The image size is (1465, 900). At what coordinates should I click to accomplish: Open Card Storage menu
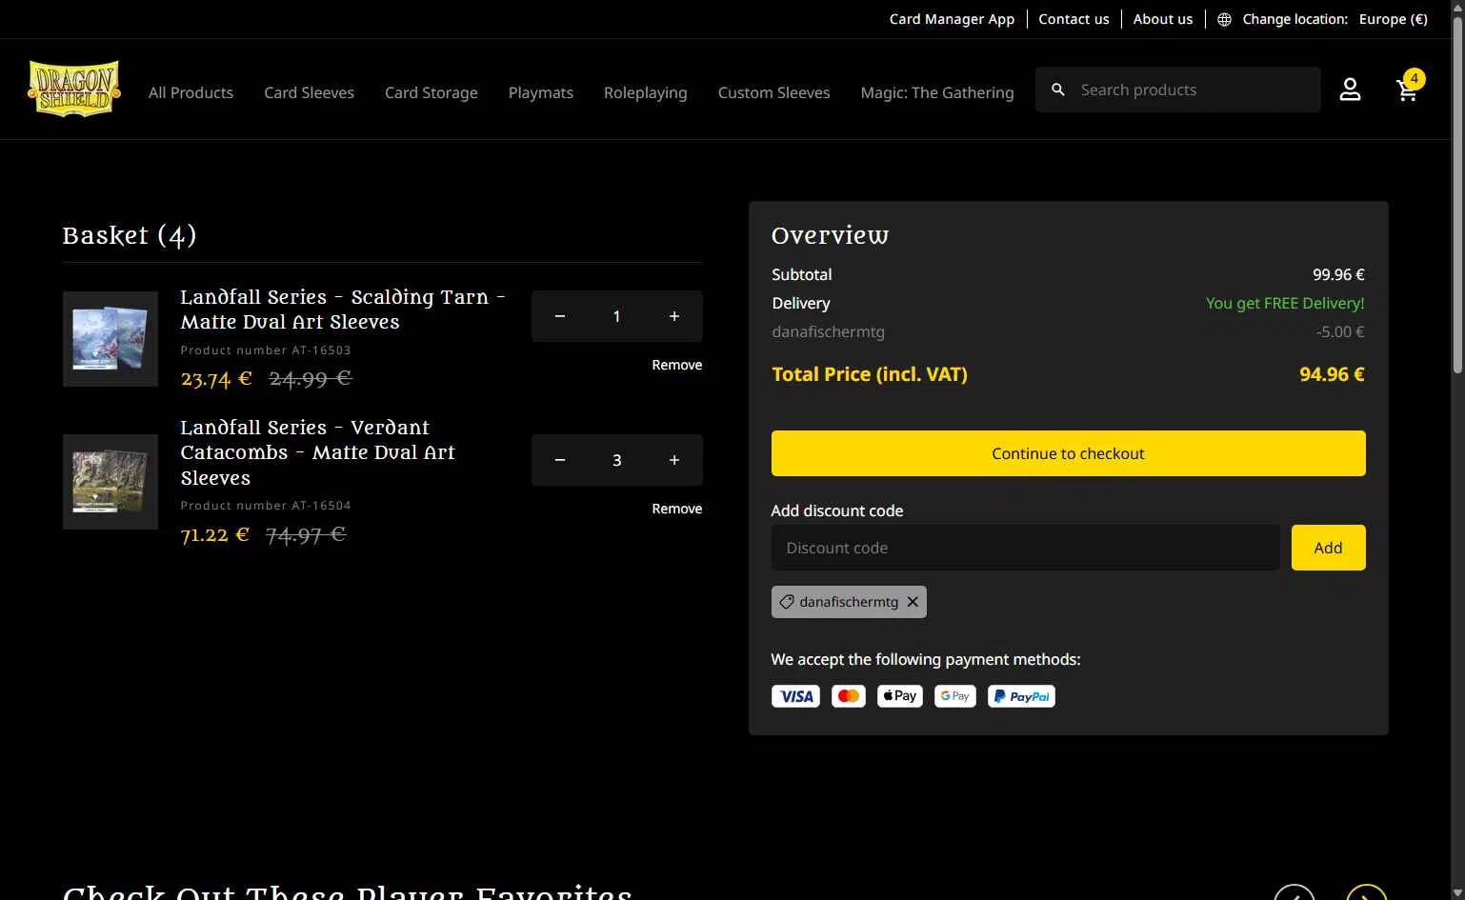(x=431, y=92)
